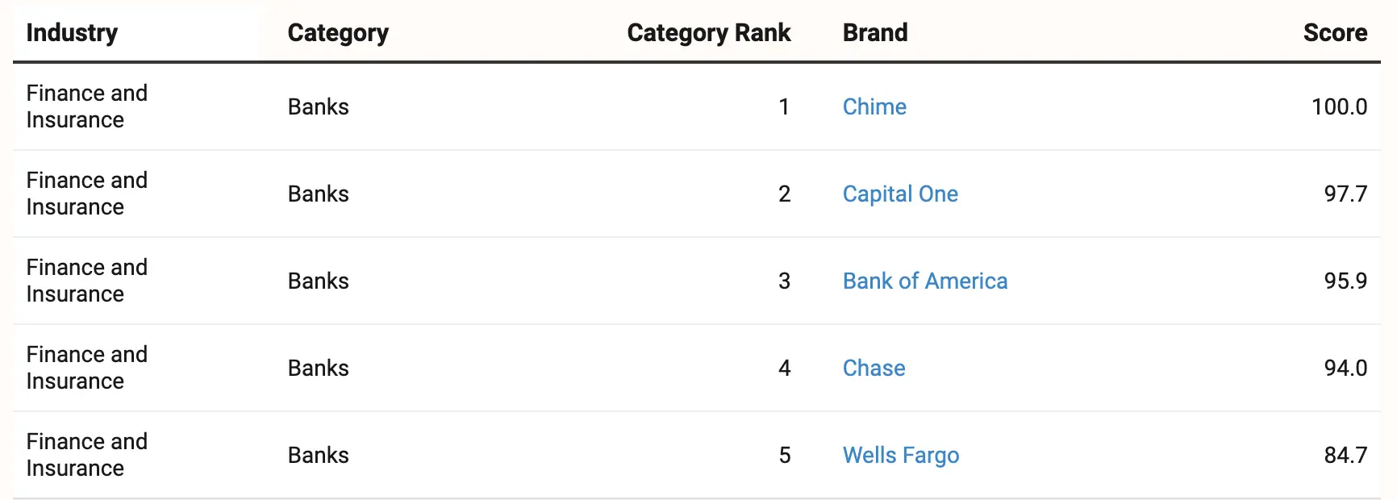
Task: Click the Score column header
Action: click(1335, 32)
